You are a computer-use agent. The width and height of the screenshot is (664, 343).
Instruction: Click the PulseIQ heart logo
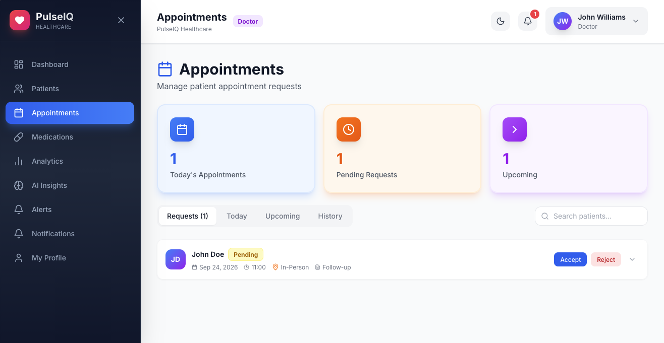[20, 20]
